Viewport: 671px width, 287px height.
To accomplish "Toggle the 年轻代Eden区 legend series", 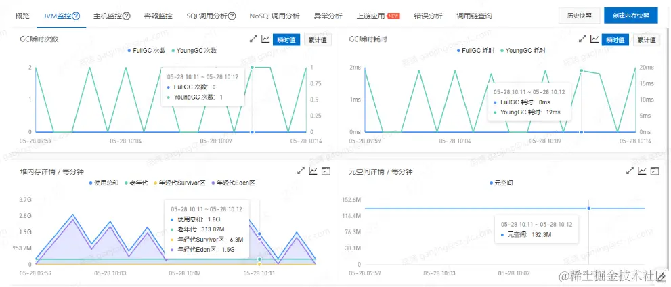I will coord(233,183).
